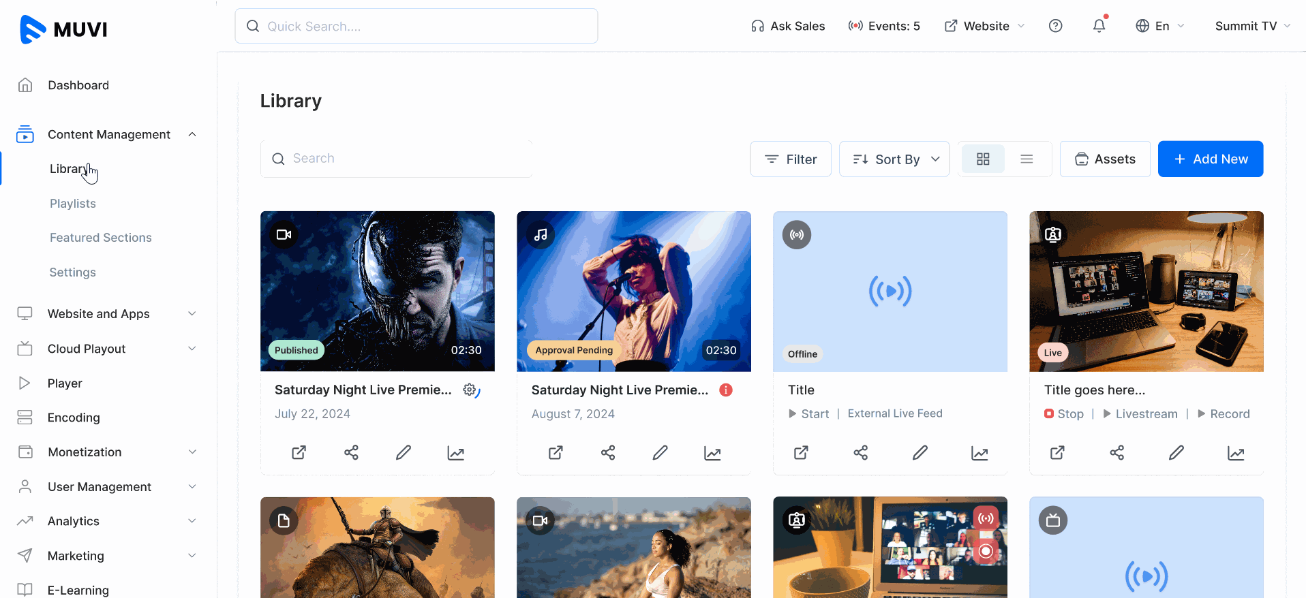This screenshot has width=1306, height=598.
Task: View analytics for the July 22, 2024 card
Action: pos(456,452)
